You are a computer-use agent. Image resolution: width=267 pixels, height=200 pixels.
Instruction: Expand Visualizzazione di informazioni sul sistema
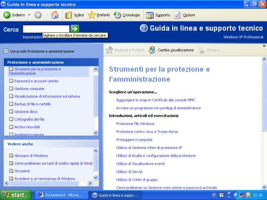click(11, 96)
